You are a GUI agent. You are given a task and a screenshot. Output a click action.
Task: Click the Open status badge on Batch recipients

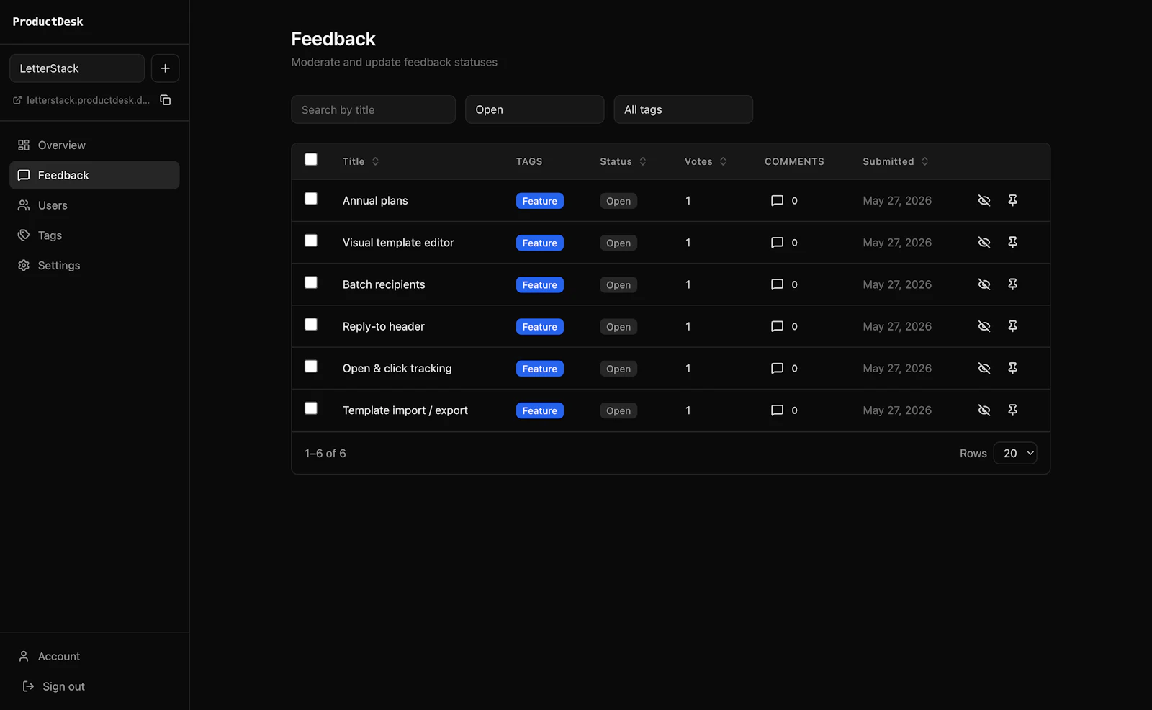pos(618,285)
